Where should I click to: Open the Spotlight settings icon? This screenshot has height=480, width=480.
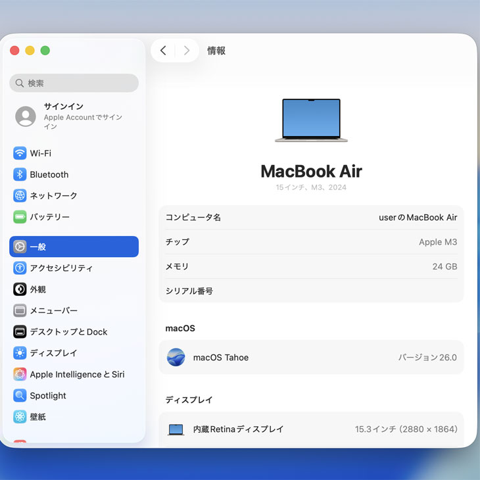click(x=20, y=395)
